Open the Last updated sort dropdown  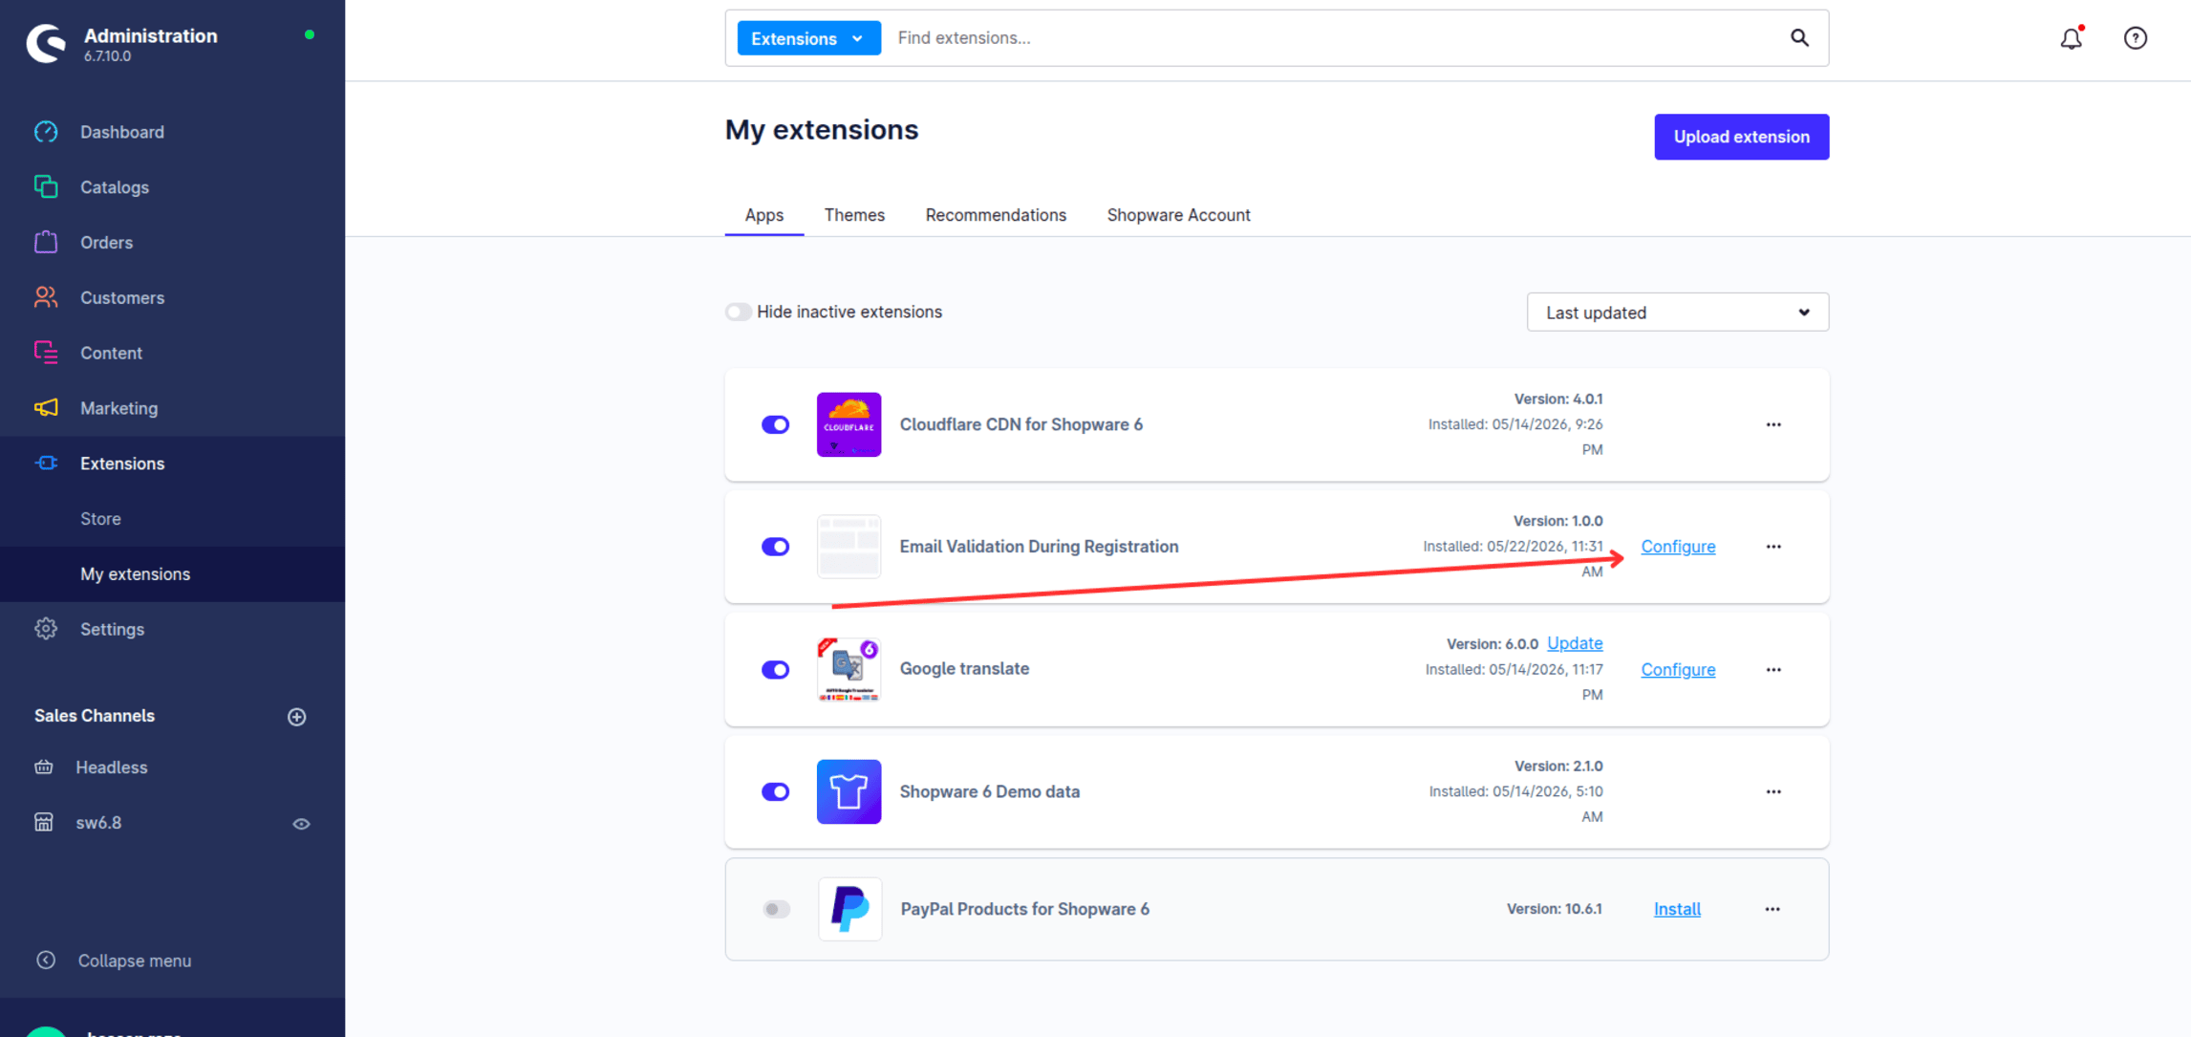(1677, 313)
